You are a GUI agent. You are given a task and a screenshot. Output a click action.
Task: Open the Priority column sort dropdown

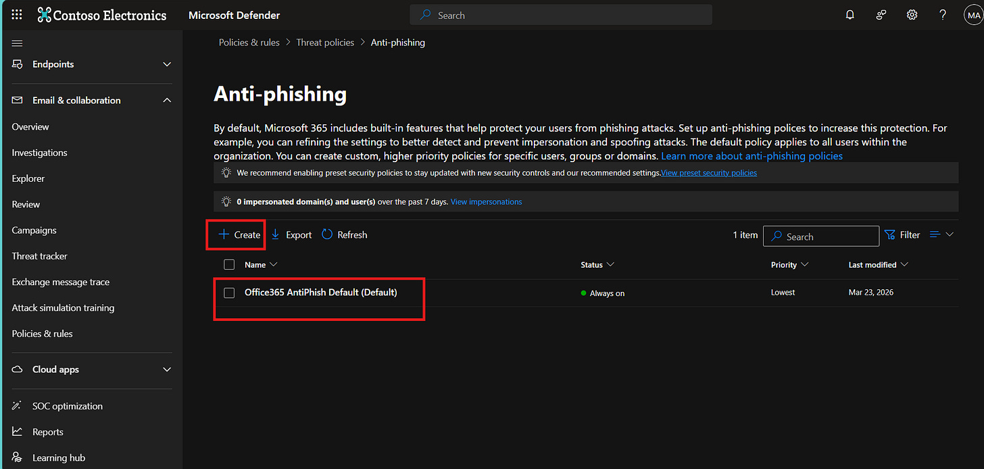[x=804, y=265]
